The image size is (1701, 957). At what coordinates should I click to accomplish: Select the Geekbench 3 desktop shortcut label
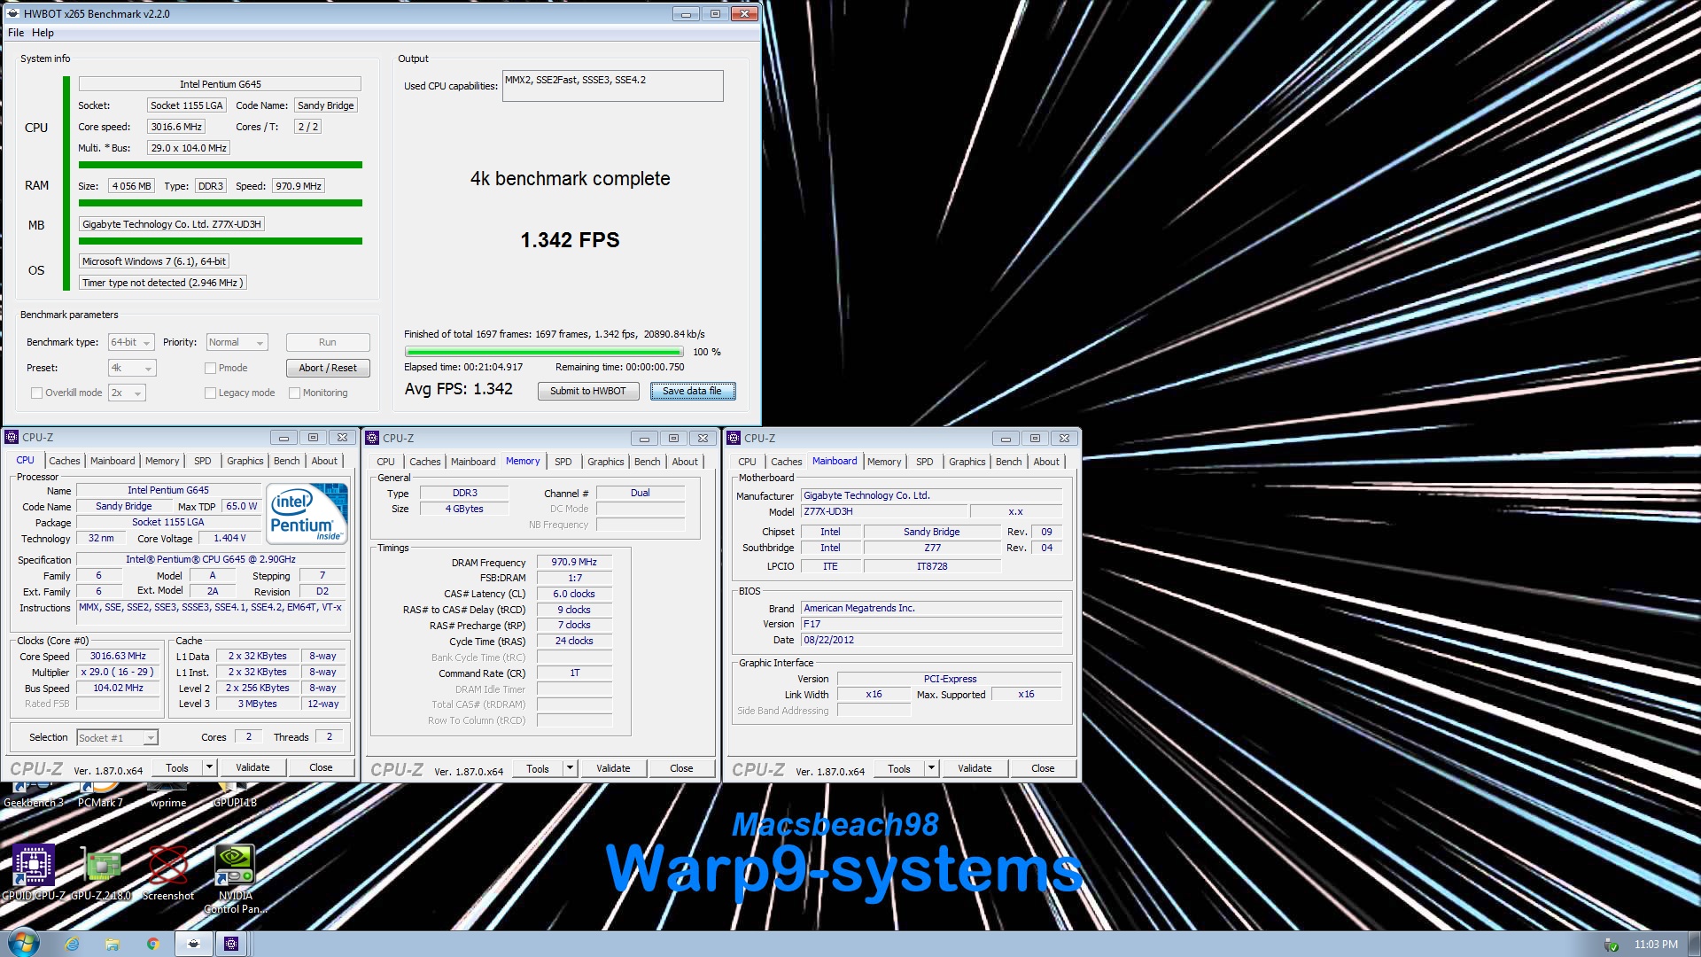tap(34, 803)
